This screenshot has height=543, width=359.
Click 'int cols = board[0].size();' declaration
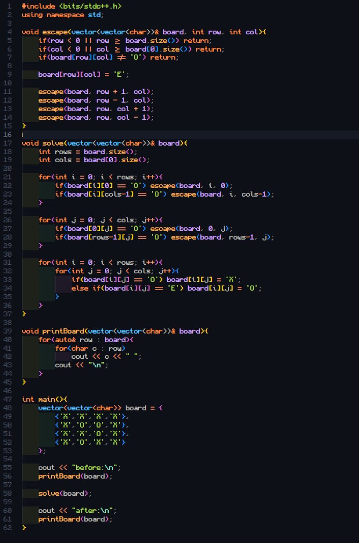[94, 160]
